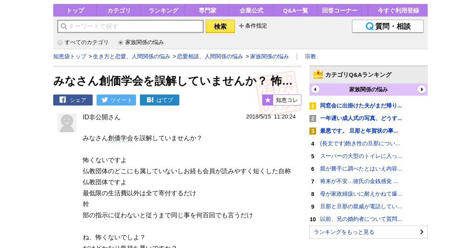
Task: Click the magnifier icon in search box
Action: tap(63, 26)
